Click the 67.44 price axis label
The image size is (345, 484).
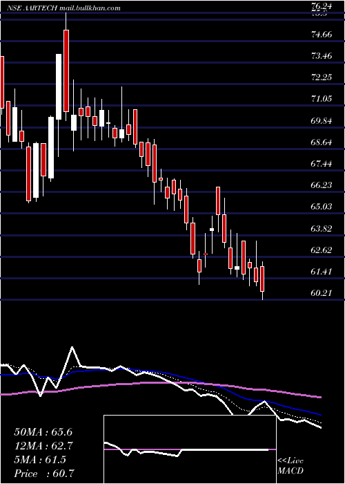322,164
